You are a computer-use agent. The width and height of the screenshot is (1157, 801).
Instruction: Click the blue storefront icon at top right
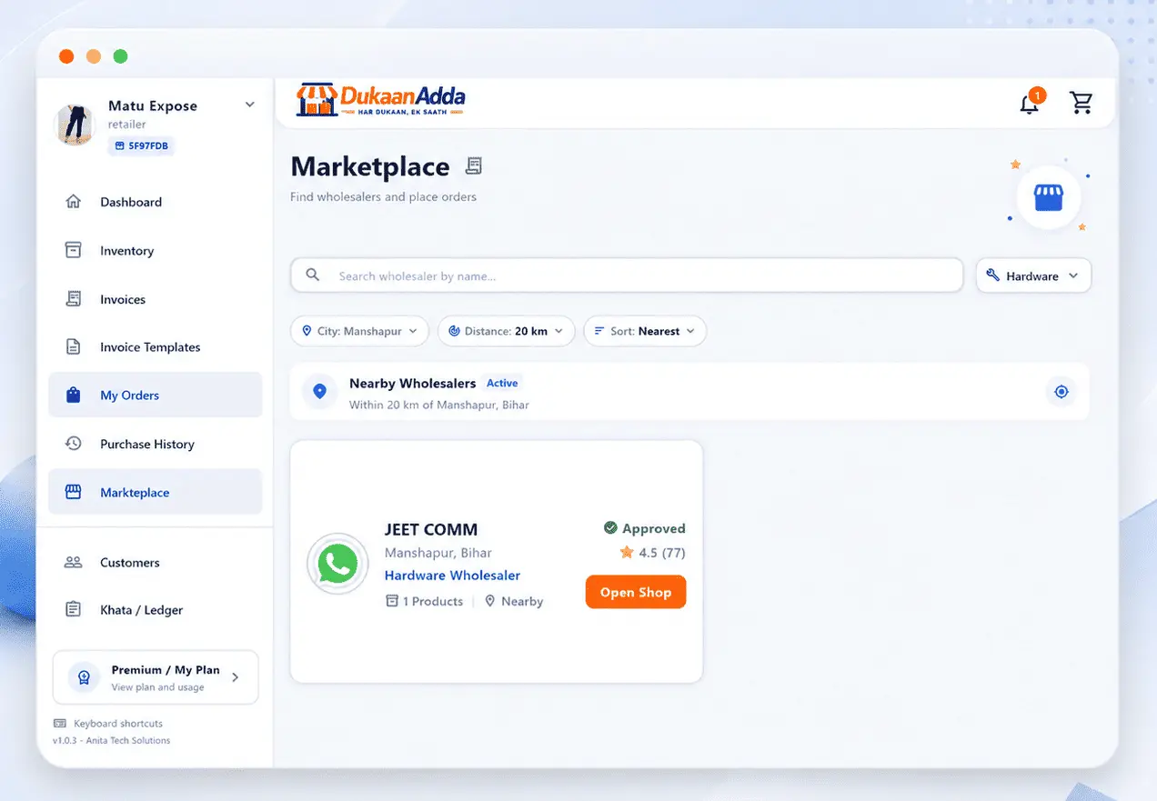(x=1049, y=197)
